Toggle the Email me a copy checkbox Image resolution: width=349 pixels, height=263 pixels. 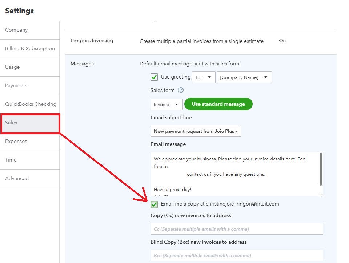[154, 204]
